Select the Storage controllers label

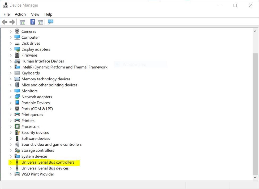point(38,150)
